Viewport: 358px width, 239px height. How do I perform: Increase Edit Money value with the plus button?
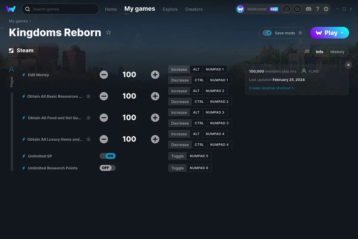click(x=155, y=75)
